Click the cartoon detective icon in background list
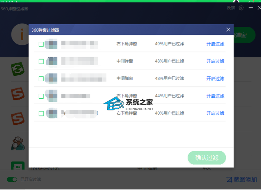Image resolution: width=261 pixels, height=190 pixels. tap(18, 143)
